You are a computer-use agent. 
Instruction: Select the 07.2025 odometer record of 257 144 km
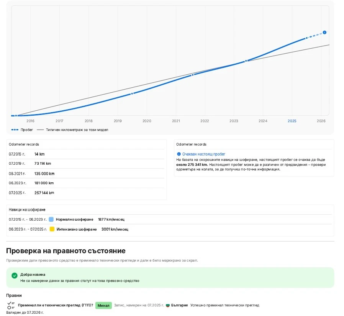pos(44,193)
